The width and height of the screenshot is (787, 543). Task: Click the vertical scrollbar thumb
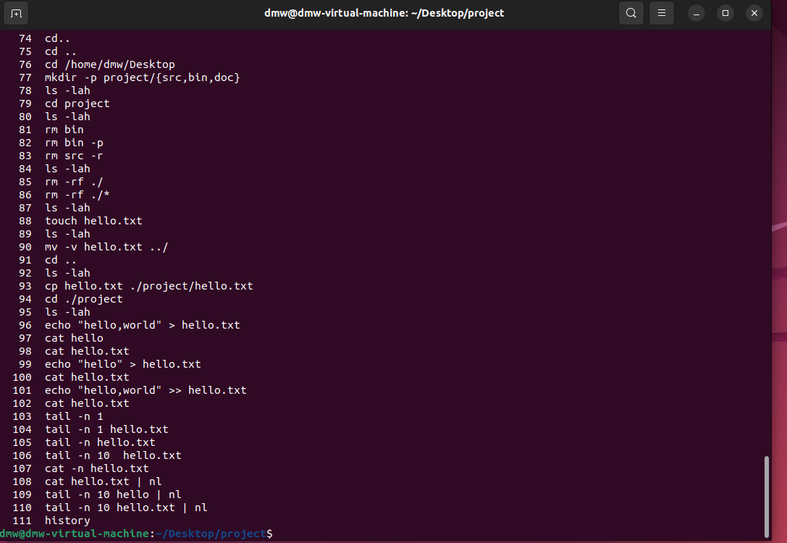pyautogui.click(x=767, y=496)
